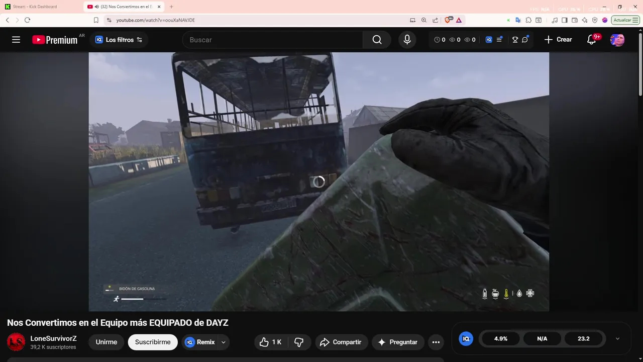643x362 pixels.
Task: Open the account avatar menu
Action: 617,40
